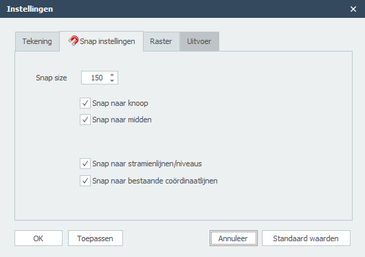Open the Raster tab
The width and height of the screenshot is (365, 257).
161,41
